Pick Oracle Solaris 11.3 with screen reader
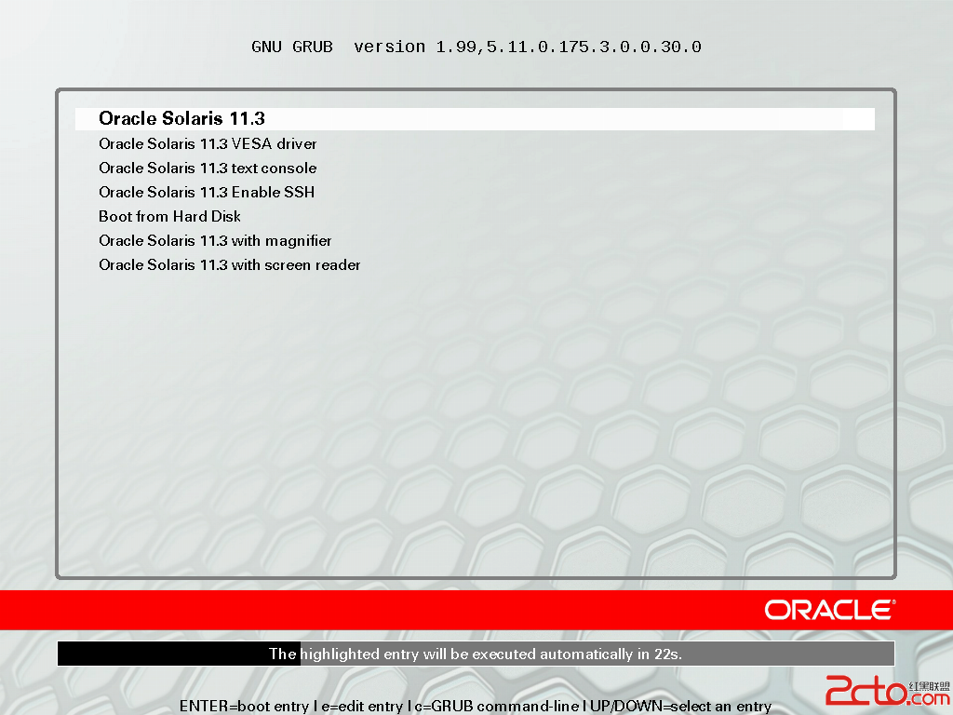Image resolution: width=953 pixels, height=715 pixels. coord(229,265)
